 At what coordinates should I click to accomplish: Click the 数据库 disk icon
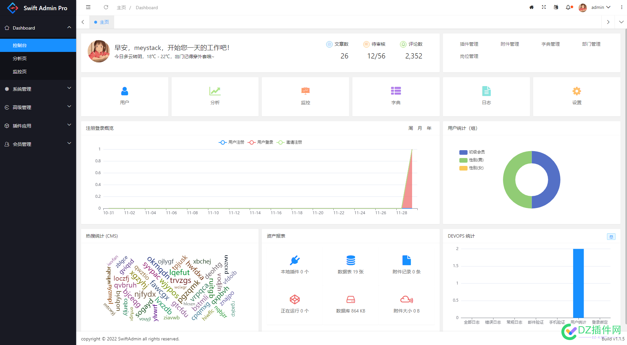click(351, 299)
